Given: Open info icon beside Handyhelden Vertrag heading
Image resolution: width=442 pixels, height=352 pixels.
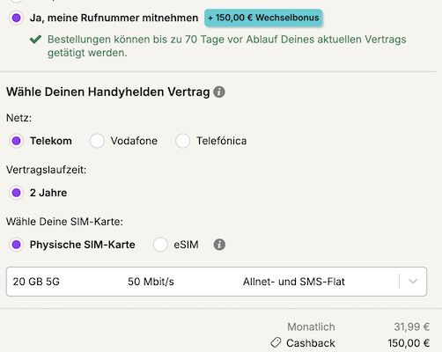Looking at the screenshot, I should [x=219, y=92].
